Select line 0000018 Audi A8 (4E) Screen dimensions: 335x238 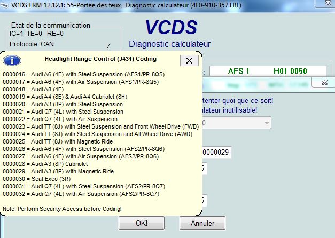[33, 89]
